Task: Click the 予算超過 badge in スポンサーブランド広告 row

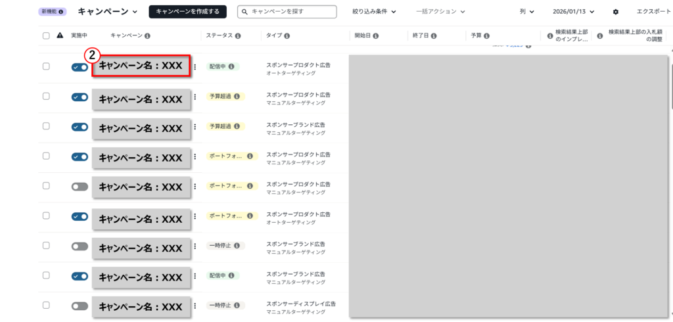Action: point(225,126)
